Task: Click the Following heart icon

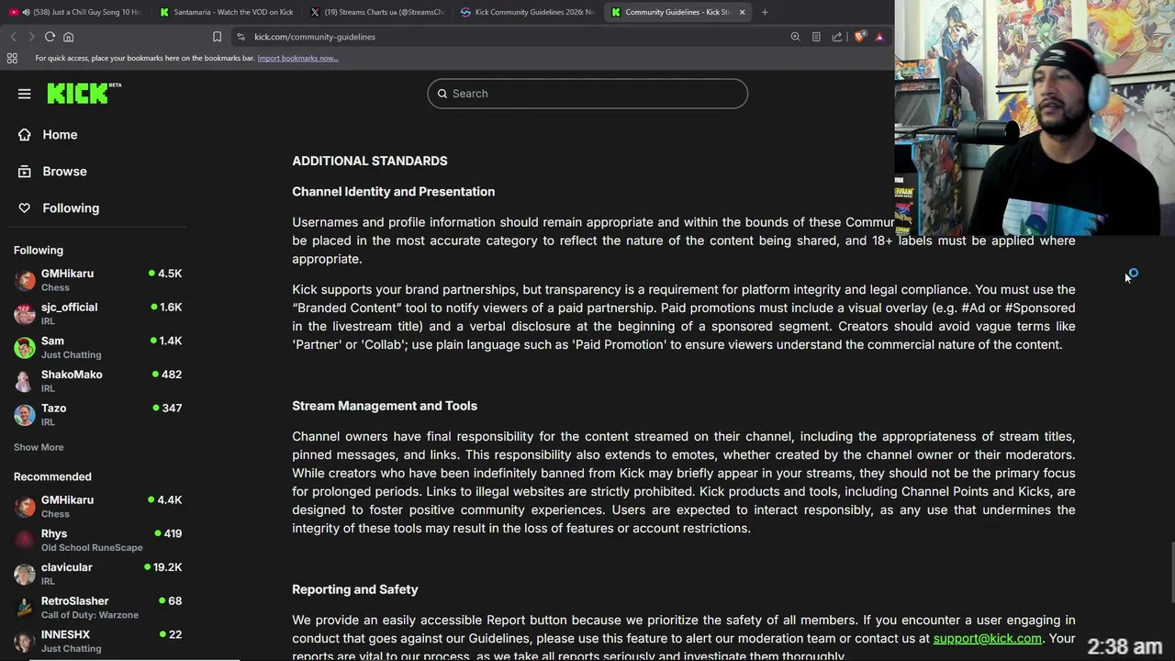Action: tap(25, 208)
